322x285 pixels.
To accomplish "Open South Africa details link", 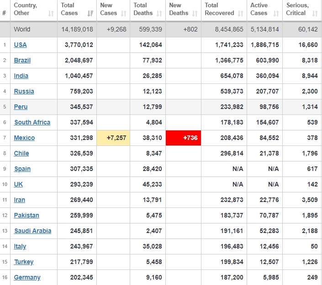I will point(32,122).
